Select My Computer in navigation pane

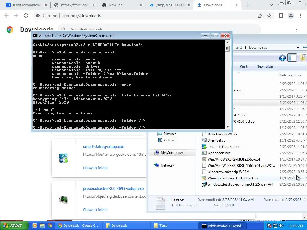click(172, 153)
